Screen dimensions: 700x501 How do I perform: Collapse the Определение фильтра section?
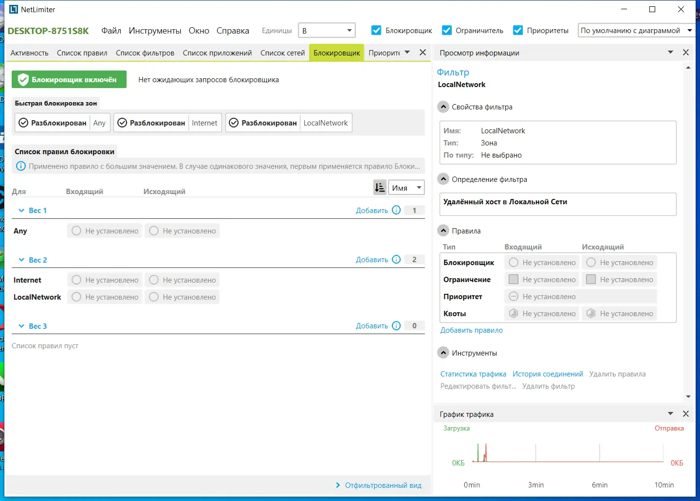[443, 179]
